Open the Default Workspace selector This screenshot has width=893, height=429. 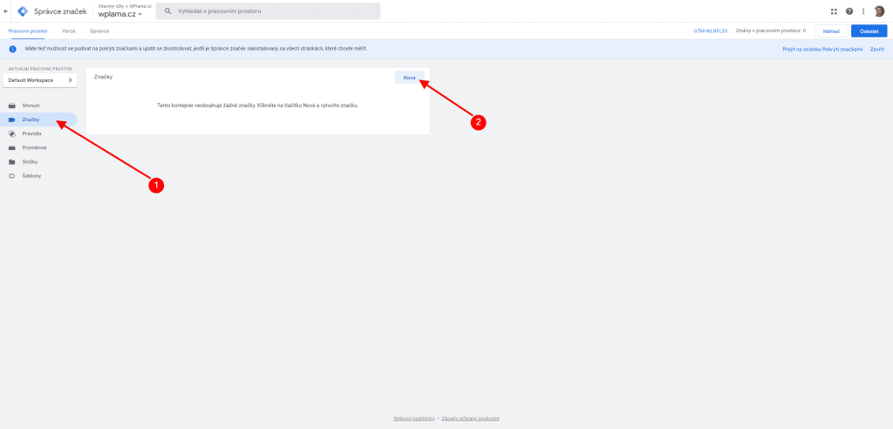pyautogui.click(x=40, y=80)
